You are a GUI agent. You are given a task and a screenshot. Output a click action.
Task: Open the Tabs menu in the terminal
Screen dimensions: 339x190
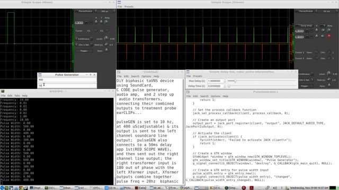pos(17,96)
